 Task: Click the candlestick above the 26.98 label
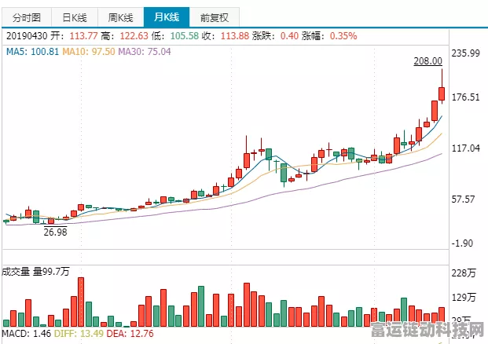coord(51,221)
